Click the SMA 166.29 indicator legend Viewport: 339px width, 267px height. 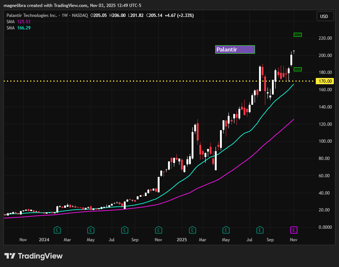pyautogui.click(x=18, y=28)
